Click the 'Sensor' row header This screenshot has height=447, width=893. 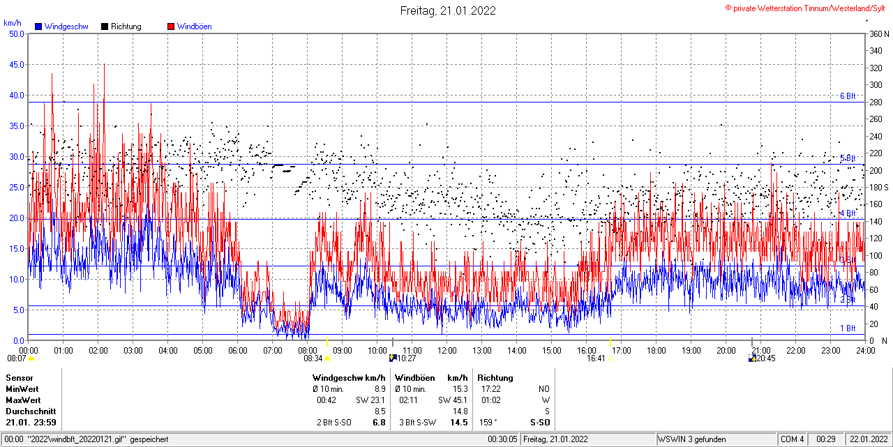(20, 378)
